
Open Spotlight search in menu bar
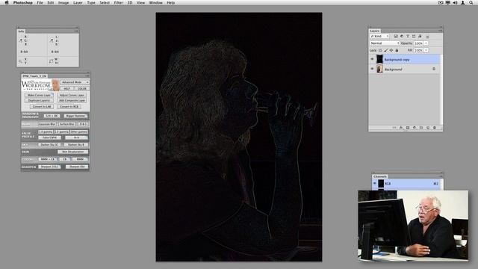[x=471, y=3]
